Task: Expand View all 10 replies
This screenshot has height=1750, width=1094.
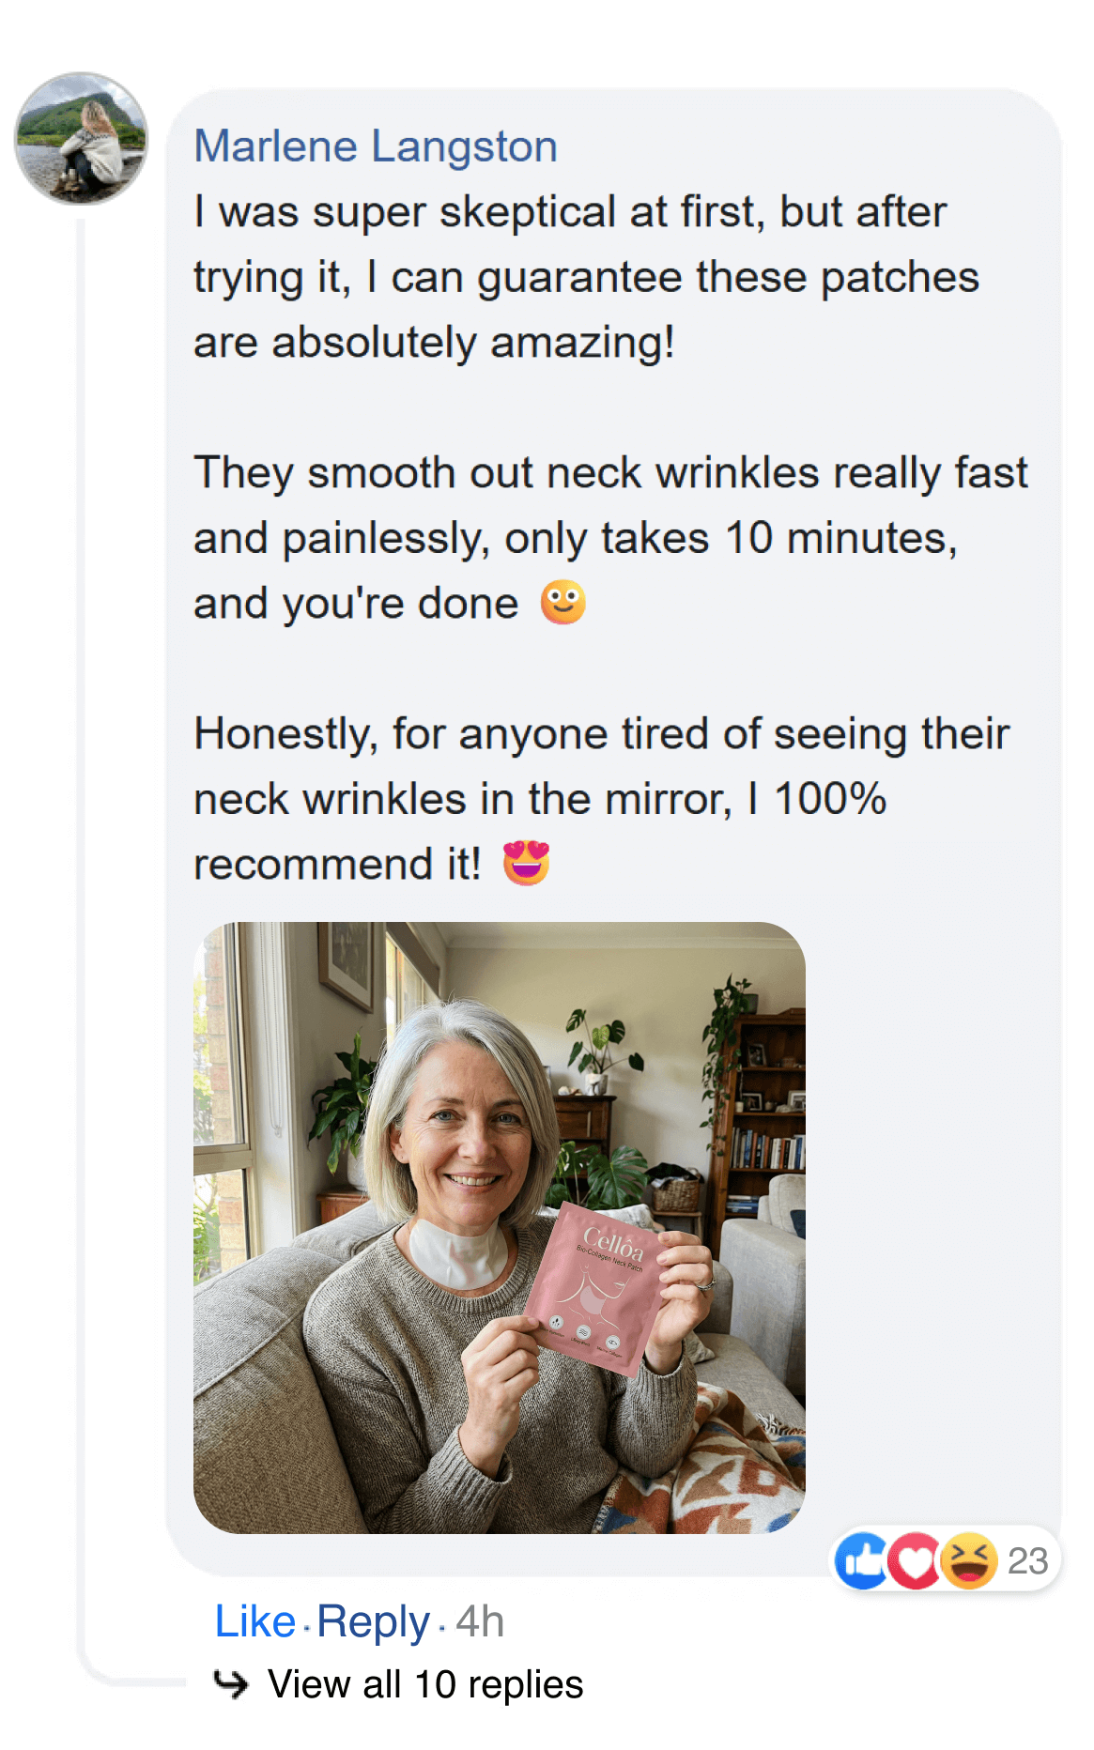Action: [x=424, y=1684]
